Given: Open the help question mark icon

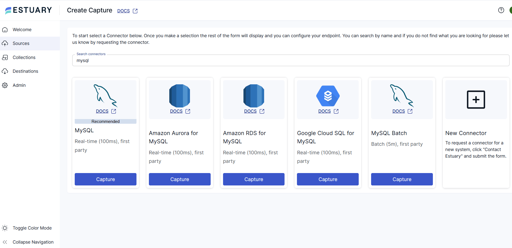Looking at the screenshot, I should pyautogui.click(x=501, y=10).
